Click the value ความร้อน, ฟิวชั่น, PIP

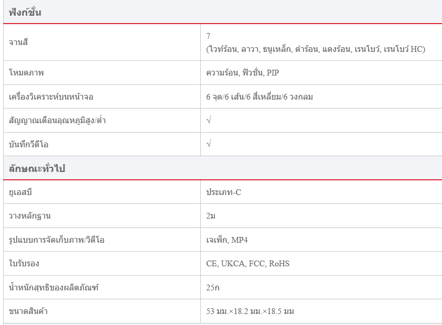(243, 73)
